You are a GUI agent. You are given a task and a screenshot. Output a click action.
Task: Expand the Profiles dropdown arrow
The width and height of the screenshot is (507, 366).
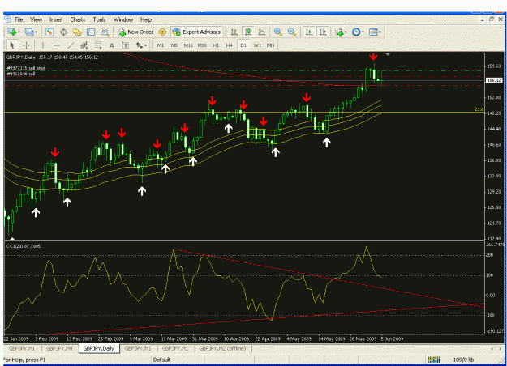[36, 32]
